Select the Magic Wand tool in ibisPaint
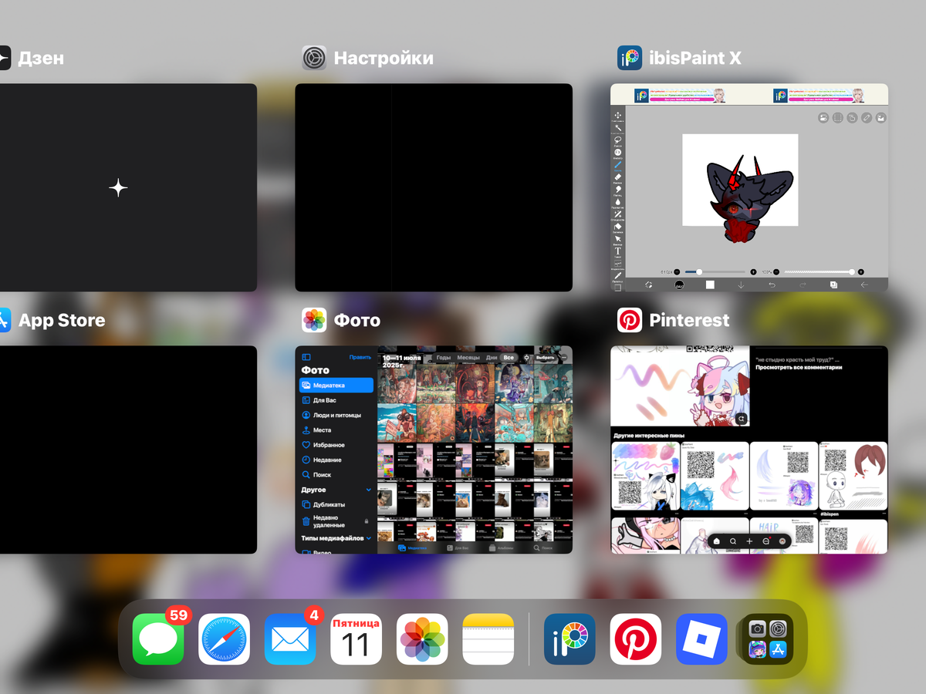The width and height of the screenshot is (926, 694). (618, 128)
